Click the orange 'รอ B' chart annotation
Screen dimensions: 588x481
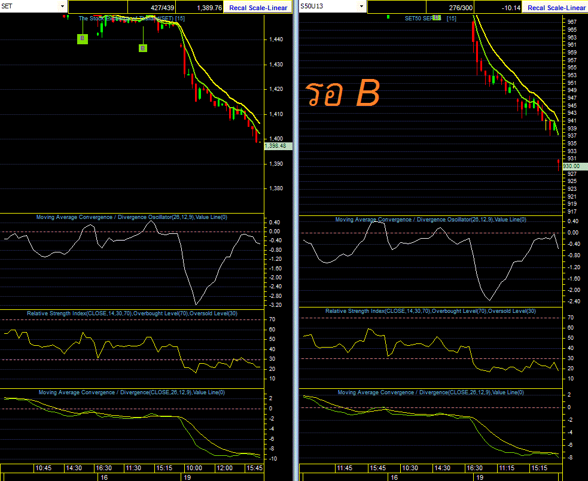pos(343,93)
